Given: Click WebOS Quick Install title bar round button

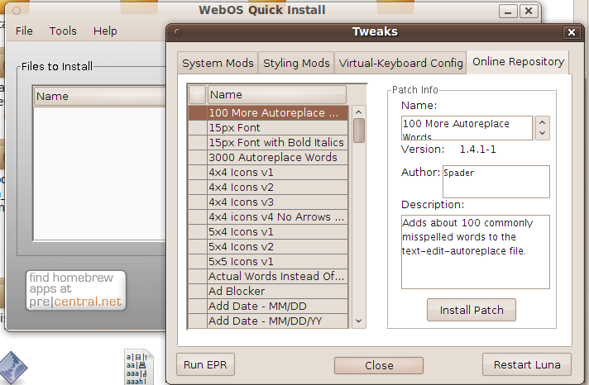Looking at the screenshot, I should (17, 11).
